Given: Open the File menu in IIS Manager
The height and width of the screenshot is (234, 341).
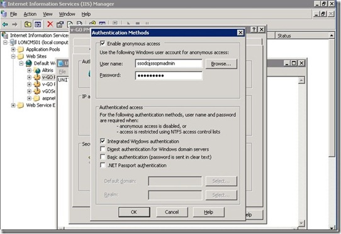Looking at the screenshot, I should (x=13, y=14).
